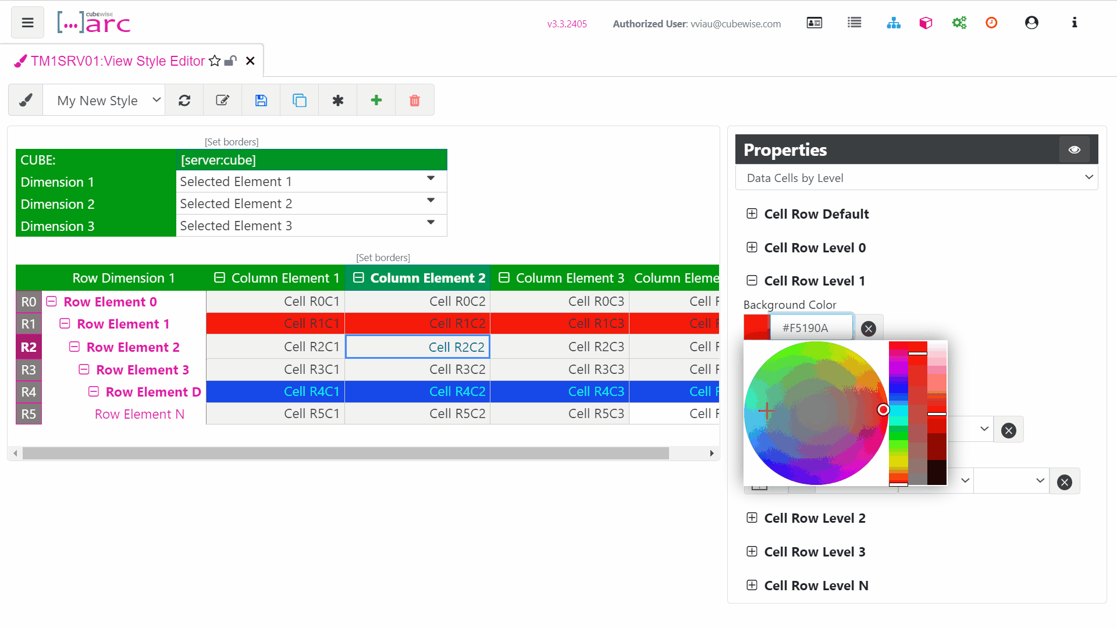Select the TM1SRV01:View Style Editor tab
The height and width of the screenshot is (628, 1117).
pos(117,61)
